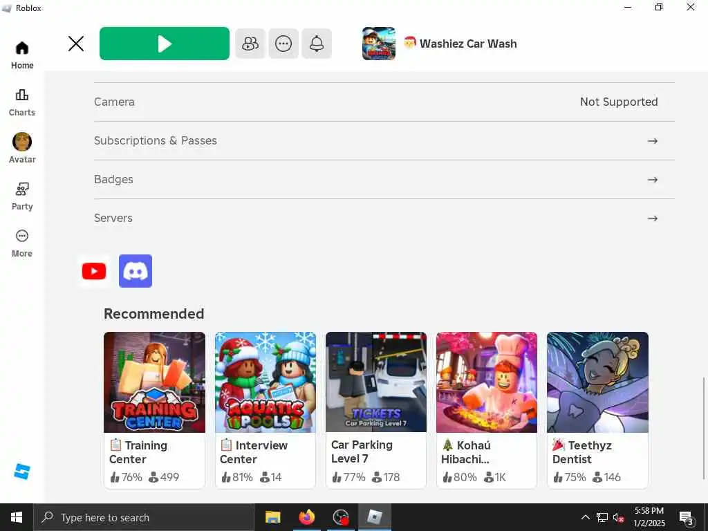This screenshot has height=531, width=708.
Task: Click the 178 player count
Action: click(386, 477)
